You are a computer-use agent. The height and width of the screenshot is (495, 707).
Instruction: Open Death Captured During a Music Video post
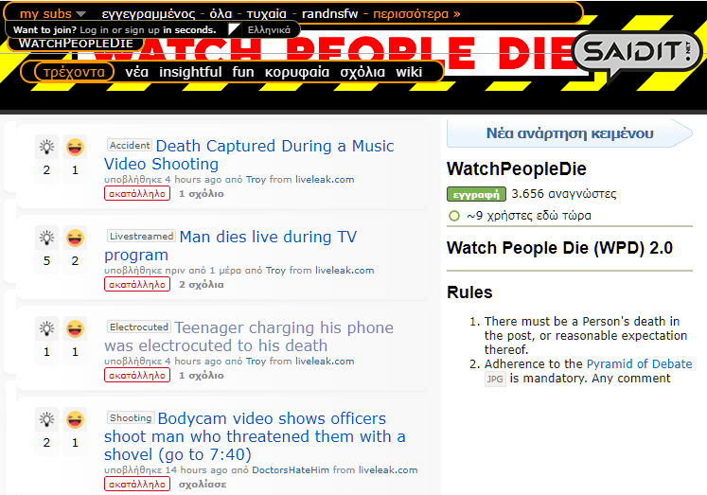tap(249, 154)
